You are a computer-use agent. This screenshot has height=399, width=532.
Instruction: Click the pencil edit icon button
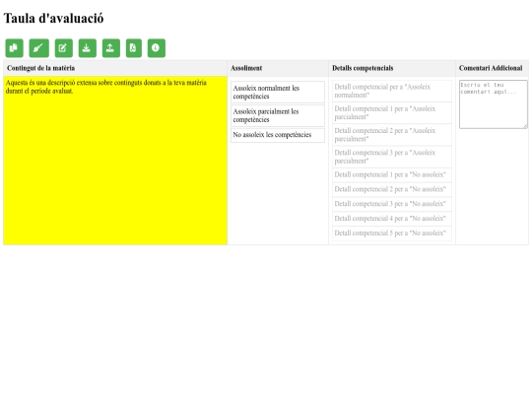point(63,48)
